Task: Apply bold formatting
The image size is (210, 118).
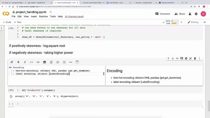Action: 18,62
